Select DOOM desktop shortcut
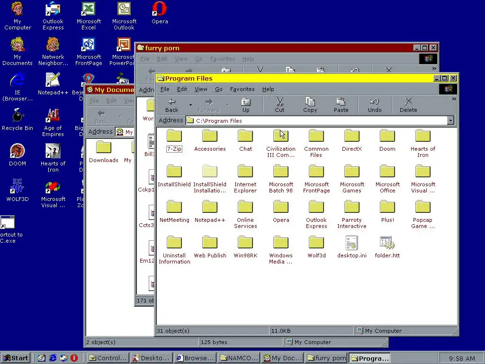485x364 pixels. (x=18, y=155)
